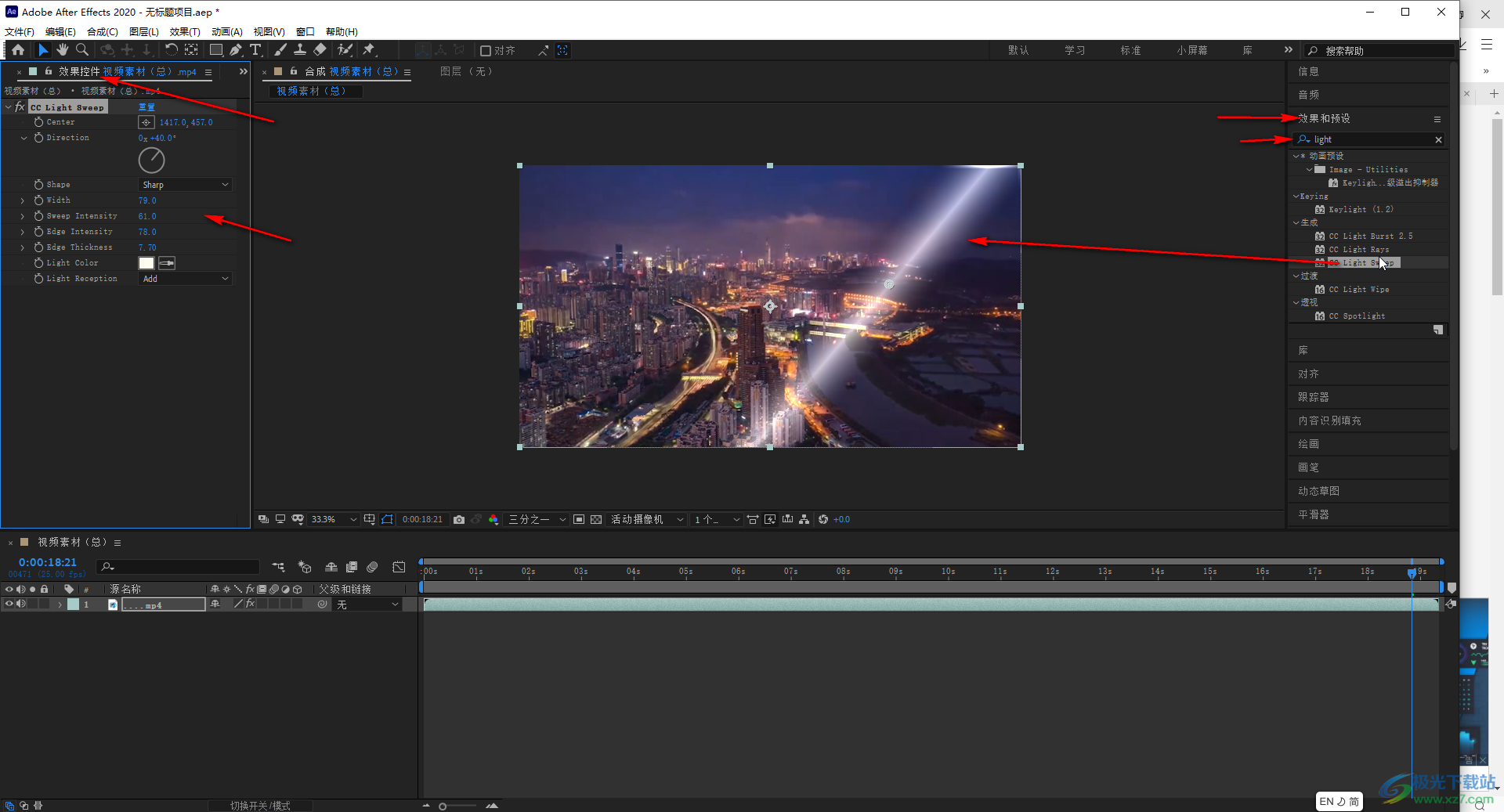This screenshot has width=1504, height=812.
Task: Select the Zoom magnifier tool
Action: (x=82, y=50)
